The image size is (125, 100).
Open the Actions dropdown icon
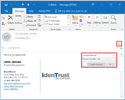tap(82, 25)
